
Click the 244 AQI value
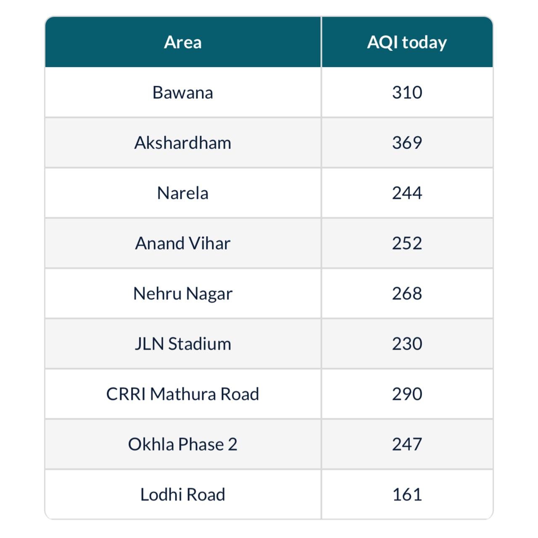point(407,193)
